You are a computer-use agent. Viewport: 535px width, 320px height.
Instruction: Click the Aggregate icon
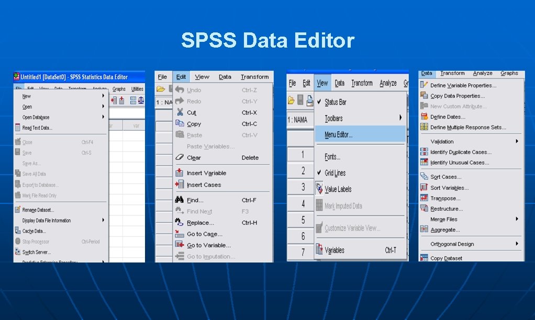tap(424, 230)
